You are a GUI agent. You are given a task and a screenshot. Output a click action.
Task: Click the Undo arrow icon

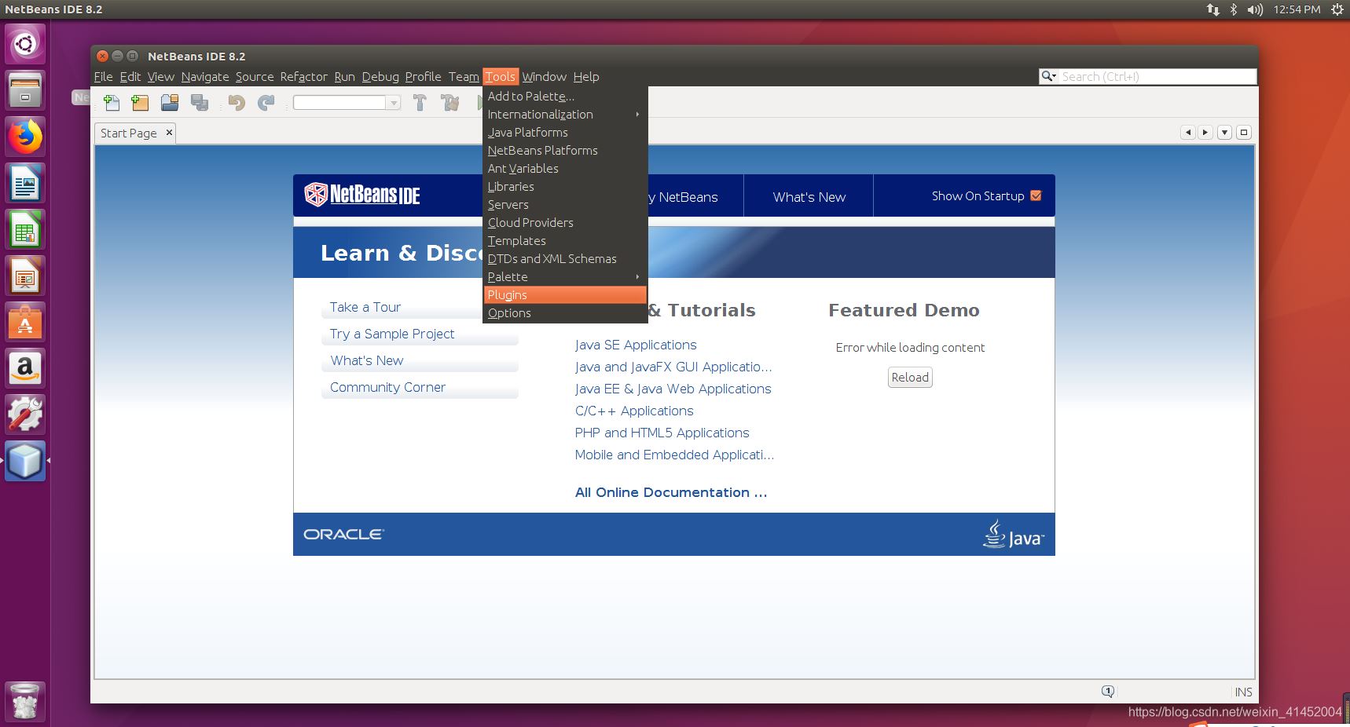click(237, 103)
